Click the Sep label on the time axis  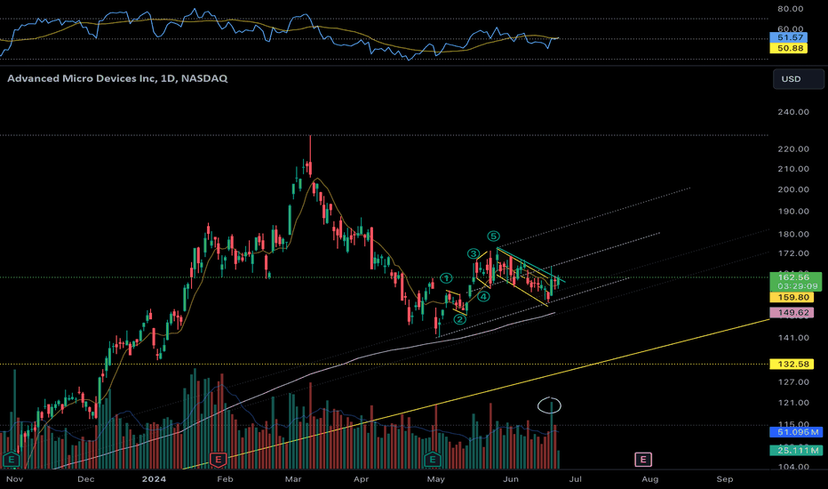[x=725, y=479]
